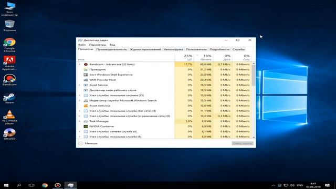Click the 5,9% CPU value for Task Manager

188,121
